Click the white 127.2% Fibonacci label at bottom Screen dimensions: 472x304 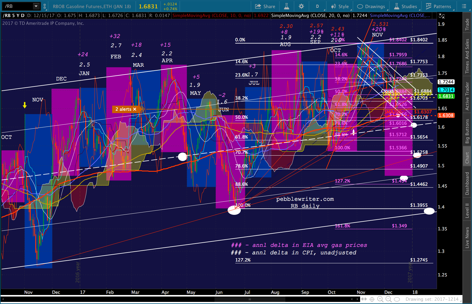tap(243, 260)
